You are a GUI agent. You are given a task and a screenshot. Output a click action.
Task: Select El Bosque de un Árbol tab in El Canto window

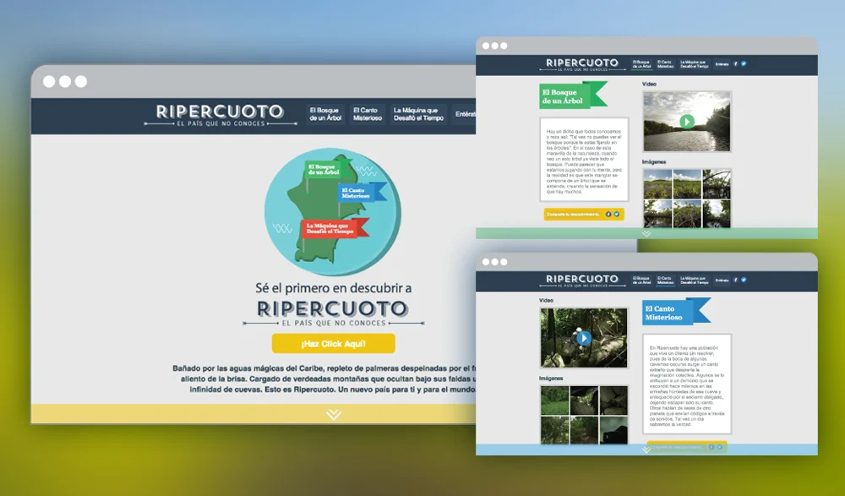coord(641,281)
